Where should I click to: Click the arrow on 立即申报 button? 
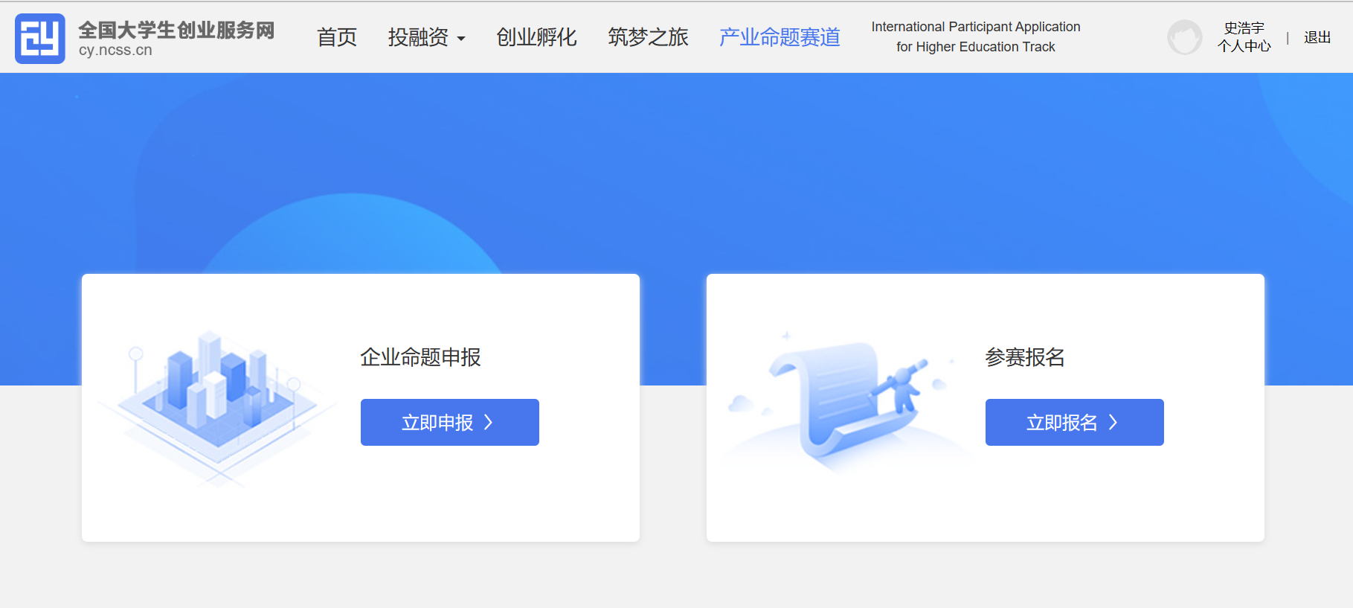tap(489, 423)
